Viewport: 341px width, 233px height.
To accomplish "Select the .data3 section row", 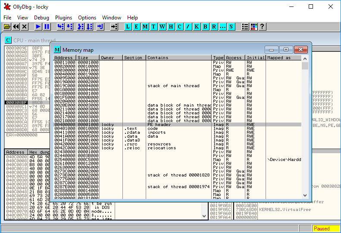I will 177,140.
